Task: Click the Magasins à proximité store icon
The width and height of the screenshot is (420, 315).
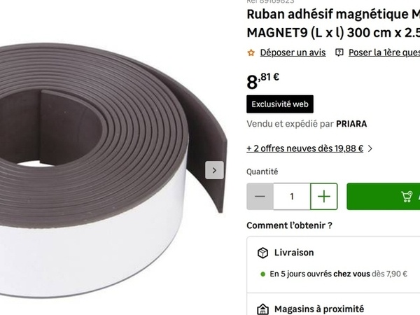Action: (x=262, y=309)
